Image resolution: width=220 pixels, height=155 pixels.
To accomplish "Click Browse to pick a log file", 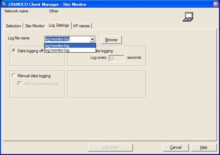I will click(x=112, y=40).
